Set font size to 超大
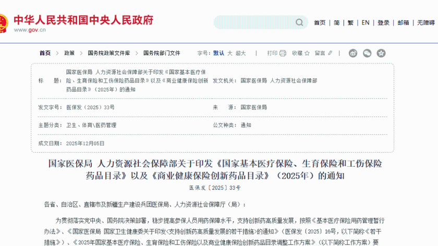This screenshot has width=438, height=246. click(240, 53)
